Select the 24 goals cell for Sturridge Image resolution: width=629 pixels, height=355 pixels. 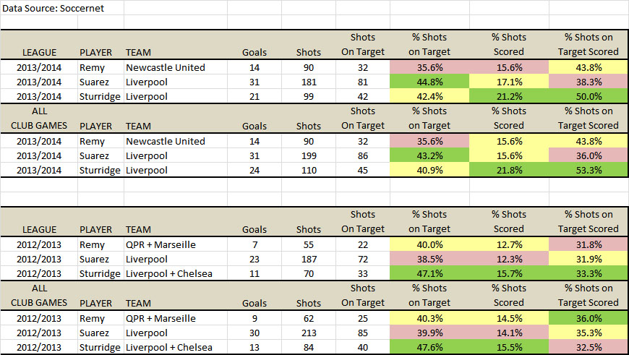[254, 170]
